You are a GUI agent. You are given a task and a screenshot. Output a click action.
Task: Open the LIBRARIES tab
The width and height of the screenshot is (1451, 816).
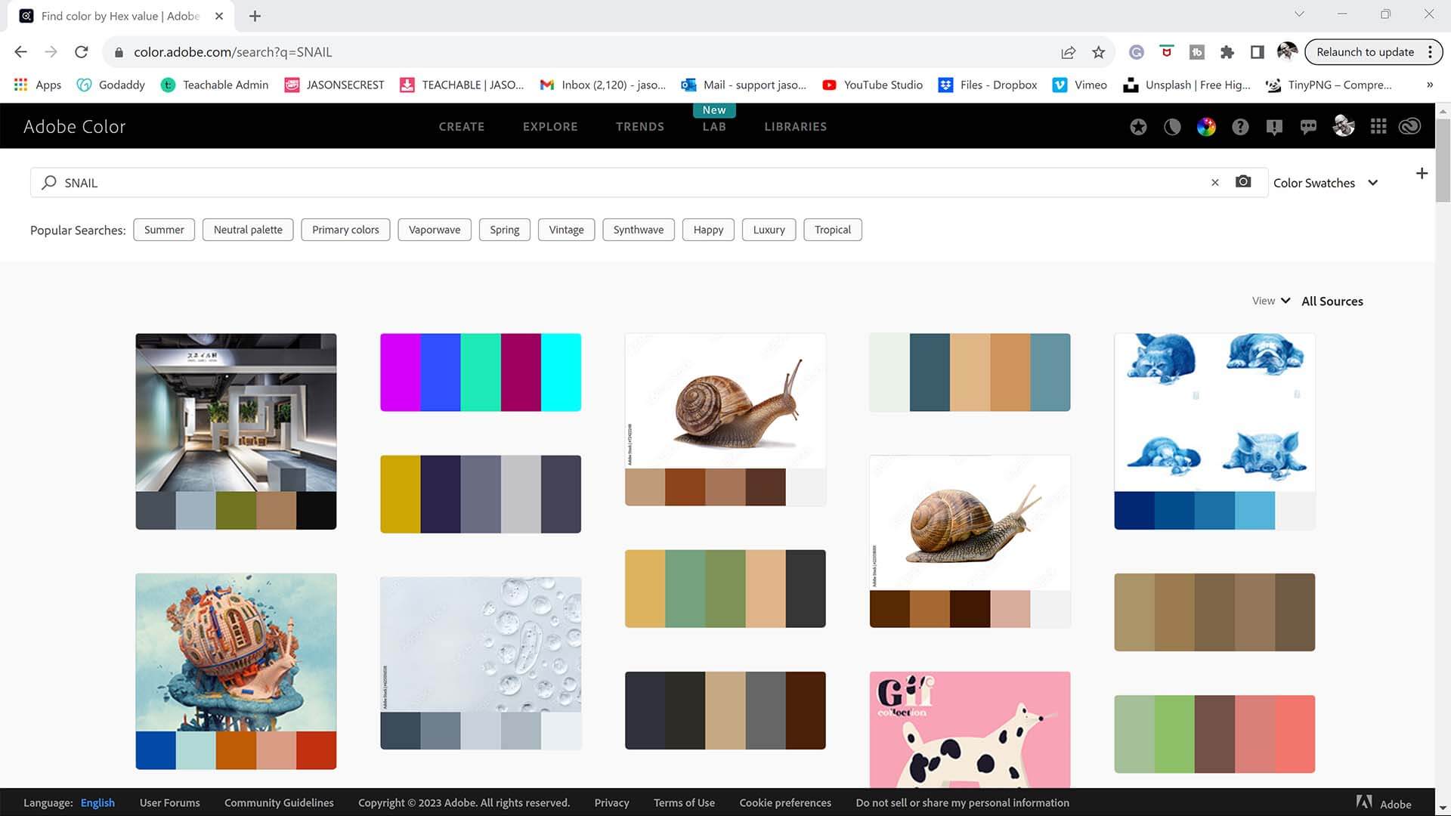point(795,127)
